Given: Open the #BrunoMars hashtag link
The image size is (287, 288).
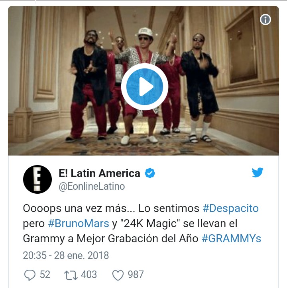Looking at the screenshot, I should (79, 224).
